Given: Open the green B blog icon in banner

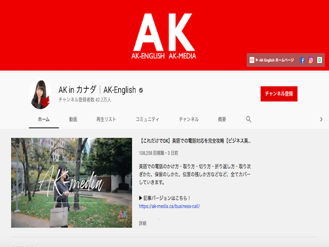Looking at the screenshot, I should [x=319, y=60].
